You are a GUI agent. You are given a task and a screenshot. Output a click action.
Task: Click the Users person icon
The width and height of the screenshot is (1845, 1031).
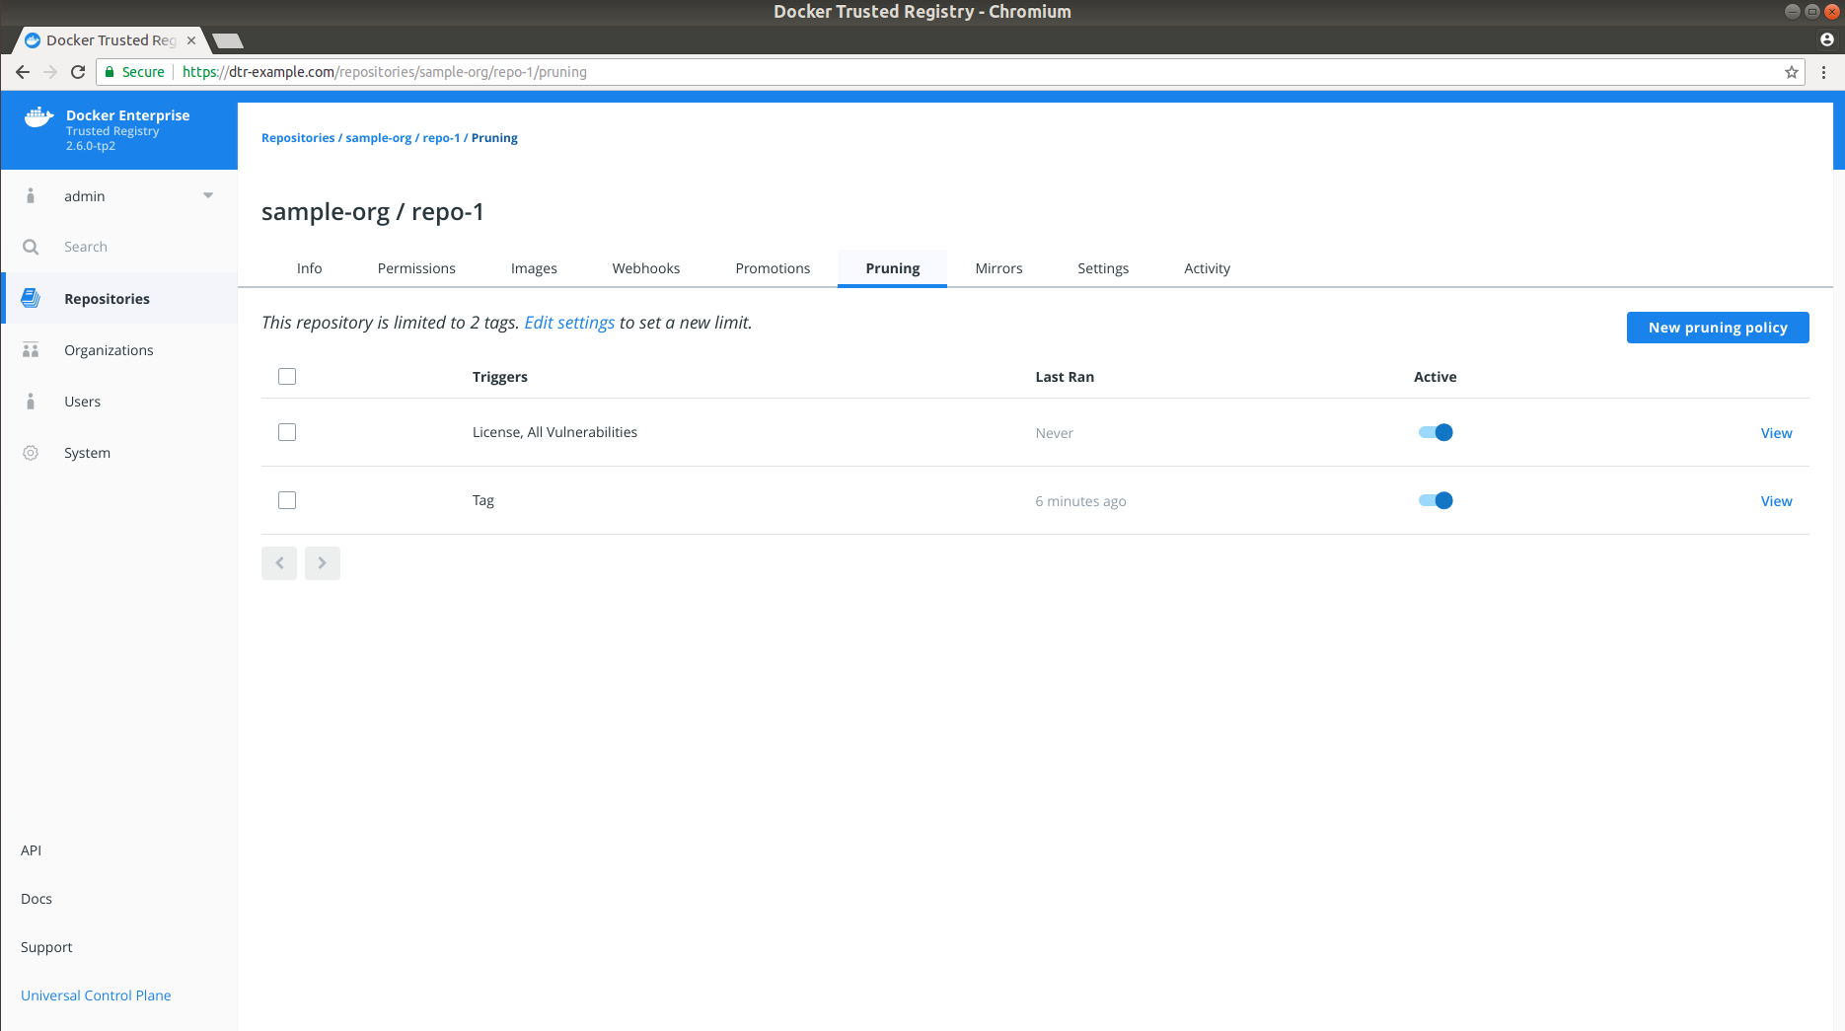(x=31, y=402)
